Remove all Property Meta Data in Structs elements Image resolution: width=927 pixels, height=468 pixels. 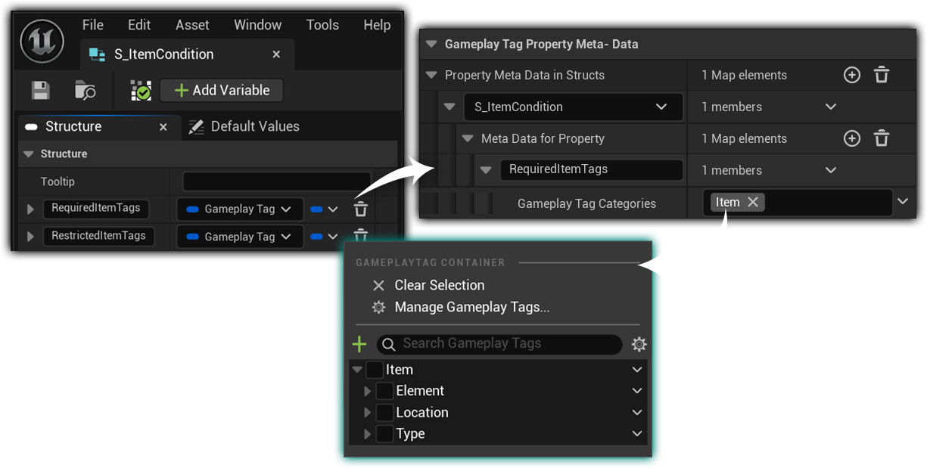(882, 75)
